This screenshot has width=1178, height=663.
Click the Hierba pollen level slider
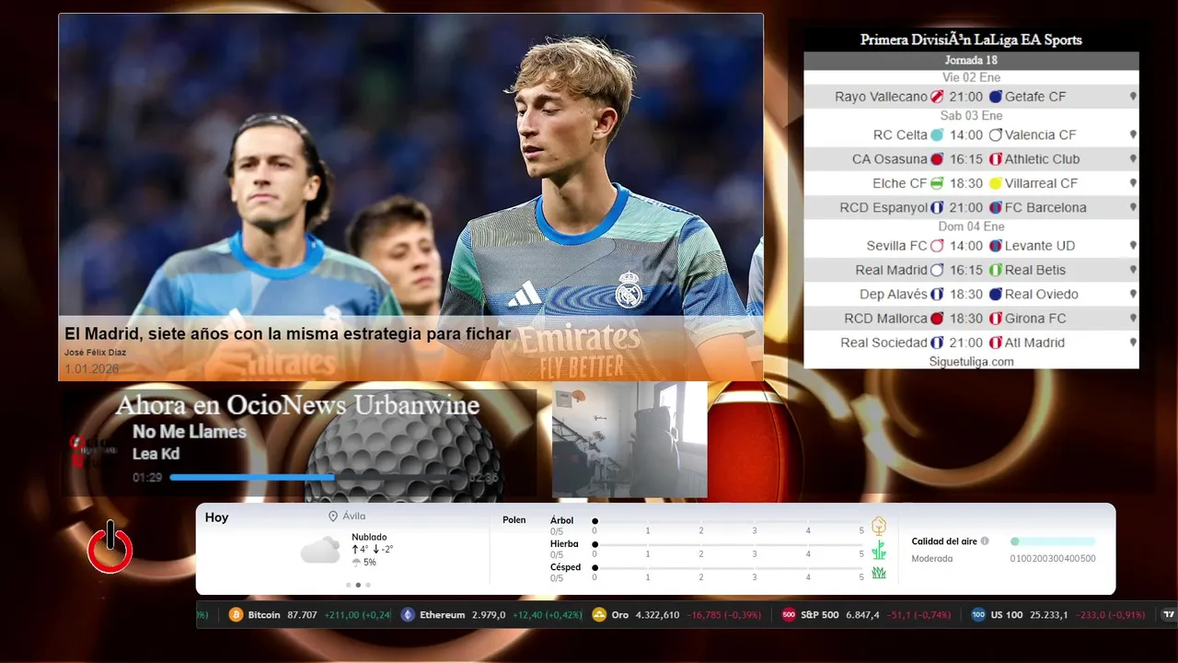(x=729, y=544)
